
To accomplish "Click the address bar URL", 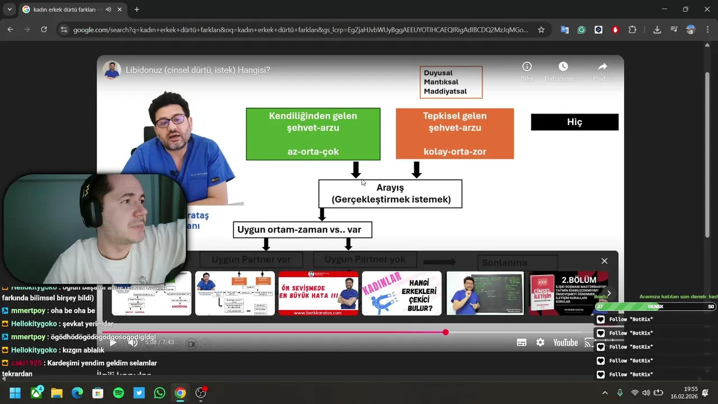I will (301, 30).
